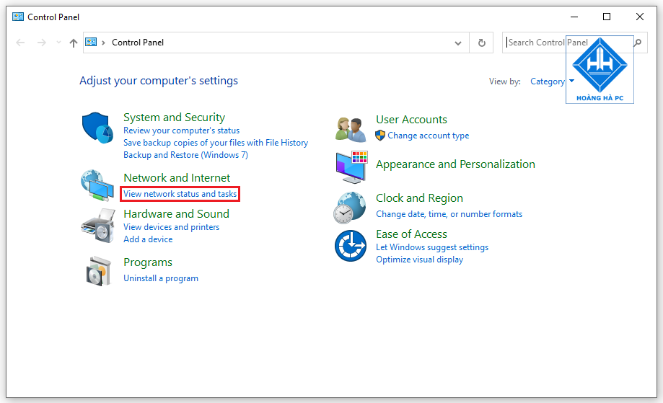Open Save backup copies with File History
Viewport: 663px width, 403px height.
216,143
